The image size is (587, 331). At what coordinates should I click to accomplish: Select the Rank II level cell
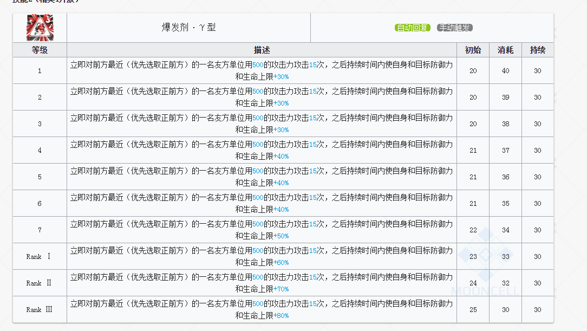pyautogui.click(x=40, y=283)
